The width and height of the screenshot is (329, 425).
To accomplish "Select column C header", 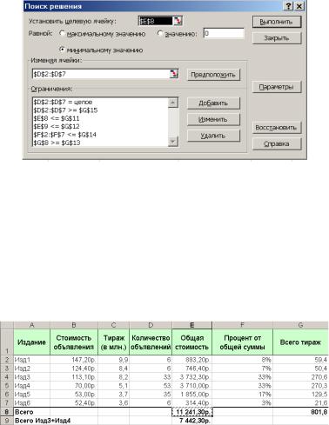I will click(114, 325).
